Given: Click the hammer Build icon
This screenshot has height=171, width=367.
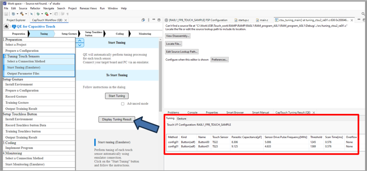Looking at the screenshot, I should tap(22, 14).
